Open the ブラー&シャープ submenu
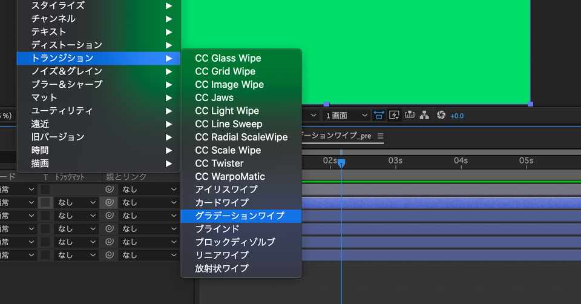 click(x=99, y=85)
